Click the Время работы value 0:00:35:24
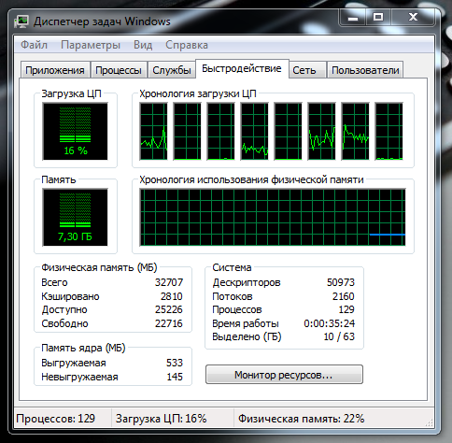The width and height of the screenshot is (452, 443). [330, 323]
